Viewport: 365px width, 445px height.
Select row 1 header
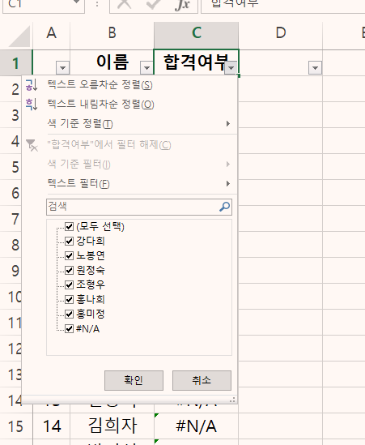point(16,63)
